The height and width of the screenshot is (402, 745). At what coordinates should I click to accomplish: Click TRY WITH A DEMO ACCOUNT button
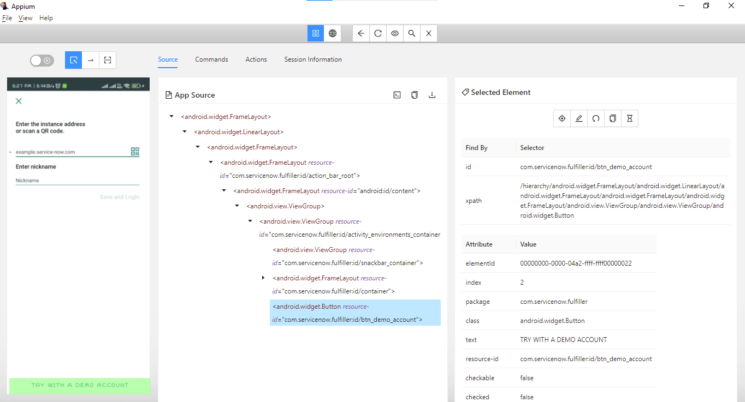79,385
